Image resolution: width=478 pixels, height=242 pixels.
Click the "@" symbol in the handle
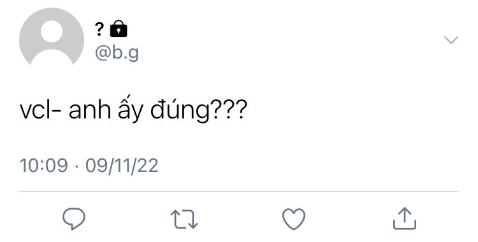point(103,53)
